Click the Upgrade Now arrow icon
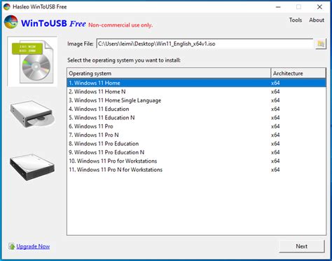This screenshot has width=332, height=261. 12,246
